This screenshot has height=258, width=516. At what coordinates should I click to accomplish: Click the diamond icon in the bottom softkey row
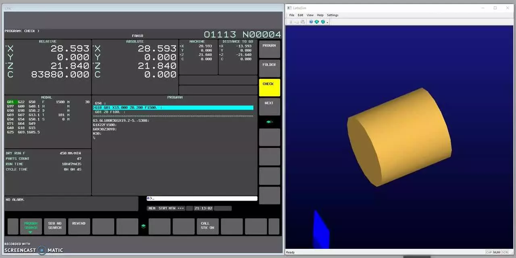[143, 226]
